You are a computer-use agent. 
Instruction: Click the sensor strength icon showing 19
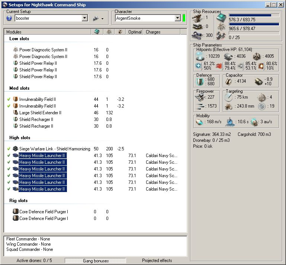262,106
